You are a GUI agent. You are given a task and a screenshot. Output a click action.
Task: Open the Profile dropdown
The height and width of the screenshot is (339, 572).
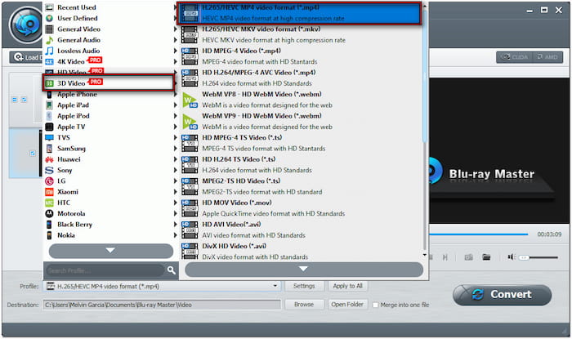pos(275,286)
